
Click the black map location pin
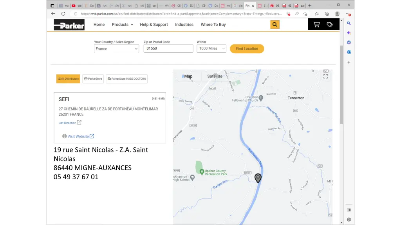(x=258, y=178)
